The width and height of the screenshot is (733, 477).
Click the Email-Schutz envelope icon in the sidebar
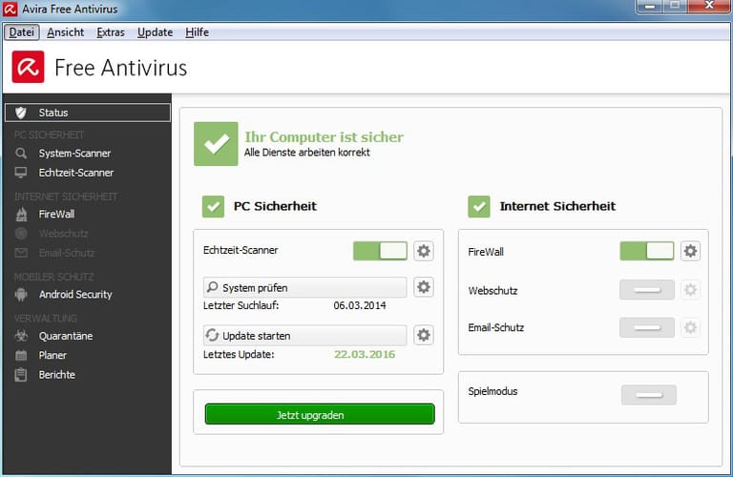click(x=21, y=253)
